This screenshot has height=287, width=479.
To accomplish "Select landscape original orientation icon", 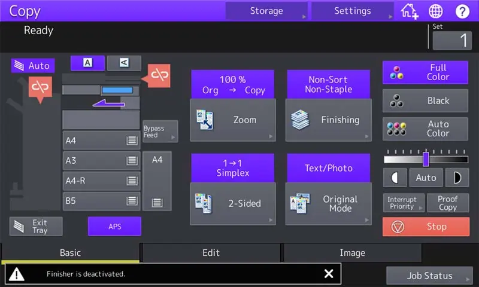I will pos(124,63).
